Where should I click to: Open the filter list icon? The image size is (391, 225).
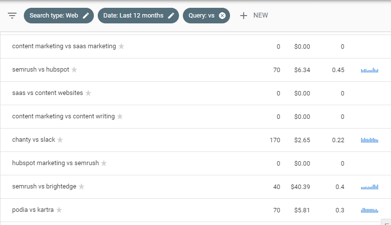12,16
